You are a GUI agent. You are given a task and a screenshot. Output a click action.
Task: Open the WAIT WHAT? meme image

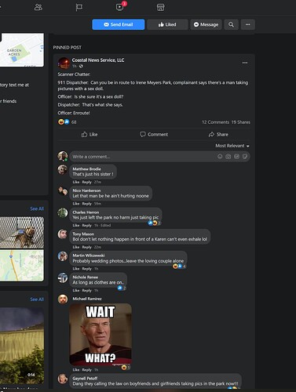(100, 334)
